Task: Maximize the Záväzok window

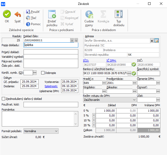Action: tap(149, 4)
